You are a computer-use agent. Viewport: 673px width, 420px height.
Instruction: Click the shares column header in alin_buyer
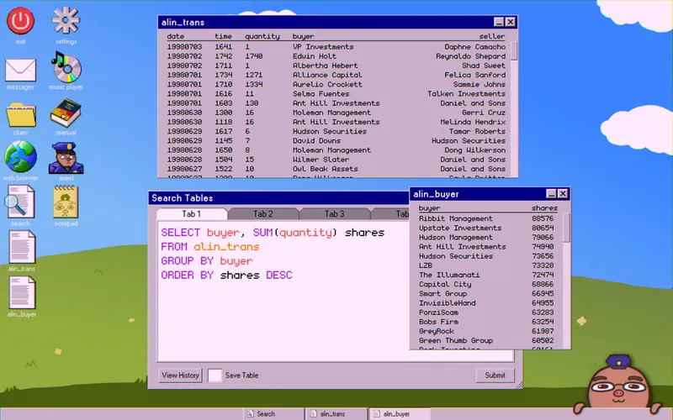544,208
